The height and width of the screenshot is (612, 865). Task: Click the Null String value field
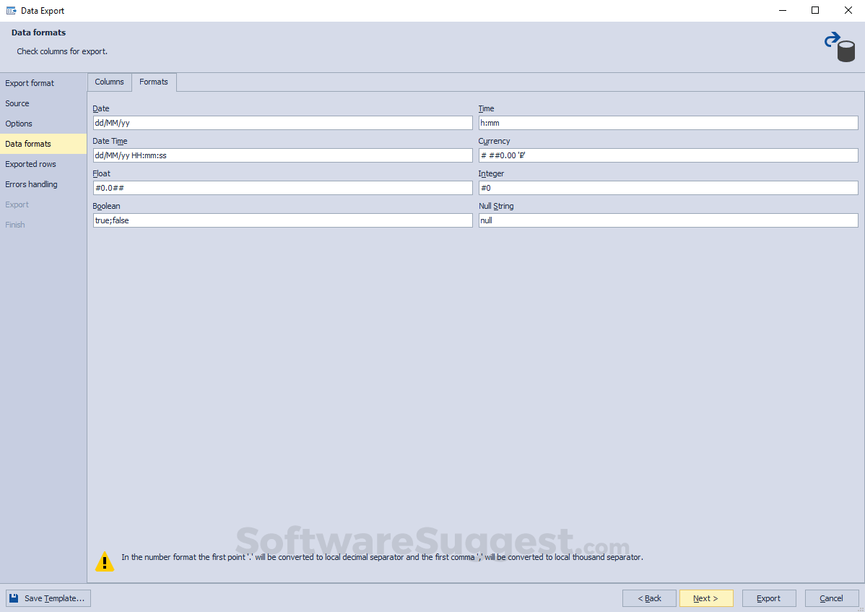pos(668,220)
